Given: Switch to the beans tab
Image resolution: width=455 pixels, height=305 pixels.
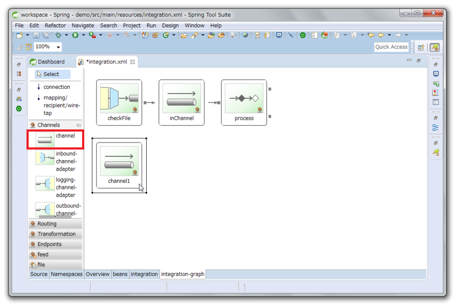Looking at the screenshot, I should (x=120, y=274).
